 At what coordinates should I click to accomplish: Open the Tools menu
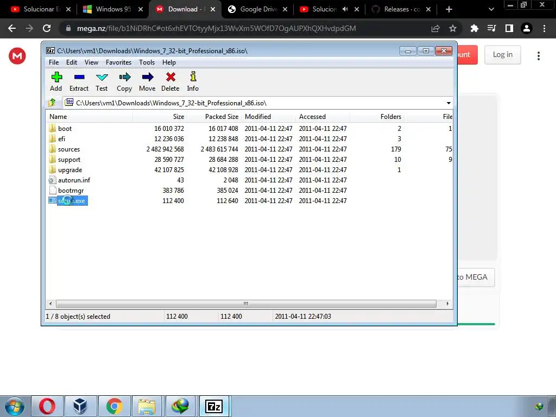coord(147,62)
